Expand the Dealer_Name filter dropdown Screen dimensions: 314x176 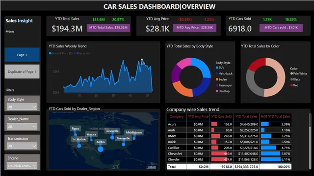click(22, 127)
